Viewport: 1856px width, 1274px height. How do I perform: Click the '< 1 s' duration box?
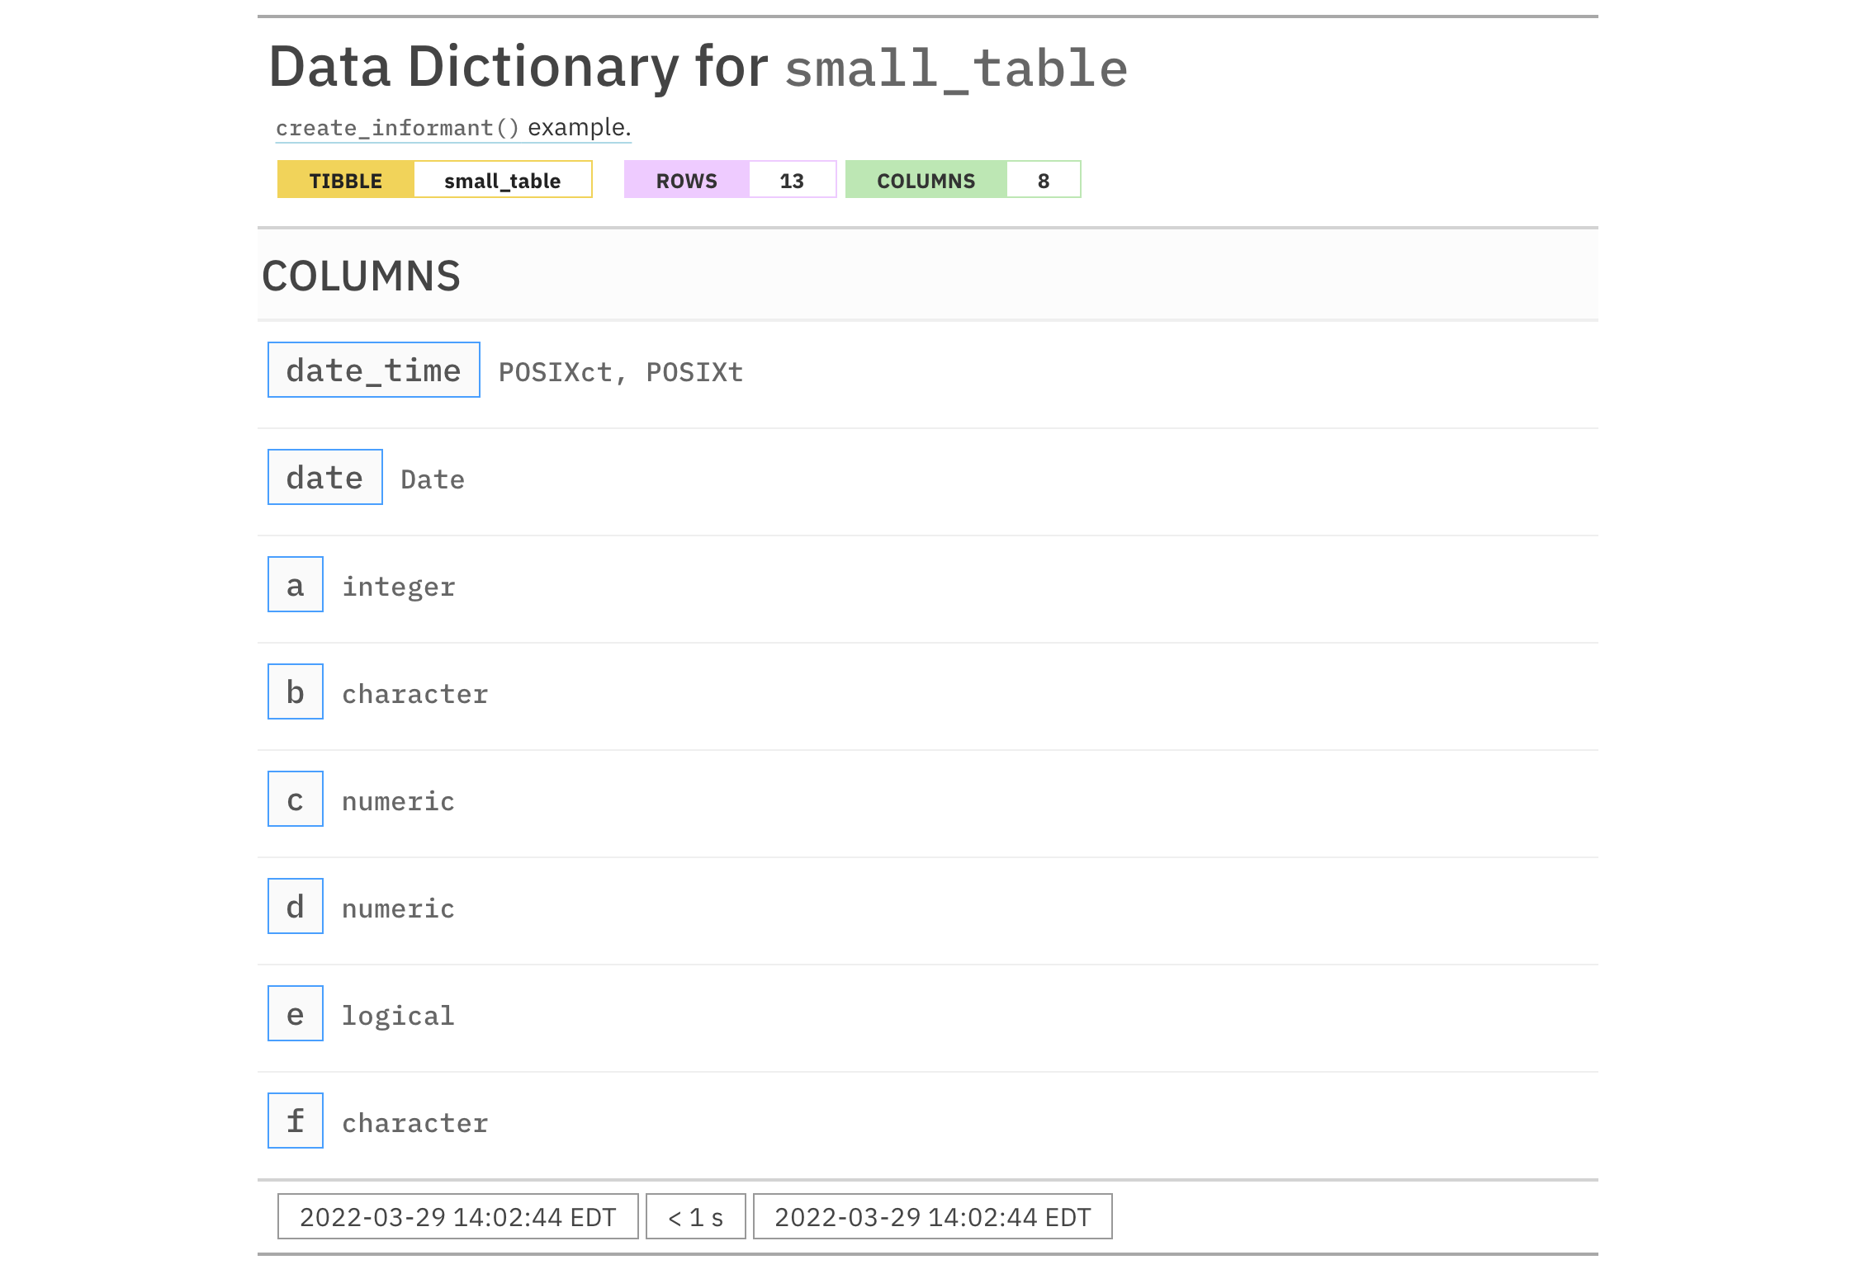point(695,1216)
